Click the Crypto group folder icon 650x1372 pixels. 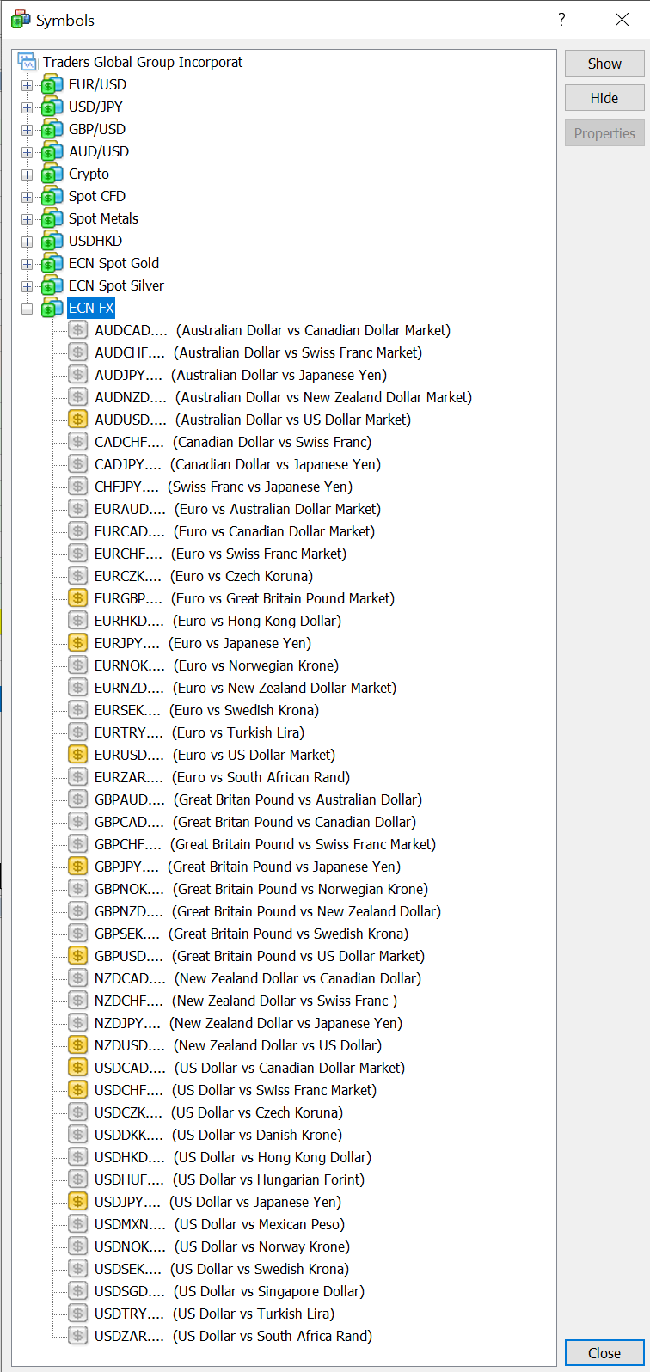[52, 174]
